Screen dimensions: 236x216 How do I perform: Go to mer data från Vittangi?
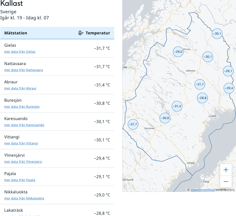tap(21, 143)
